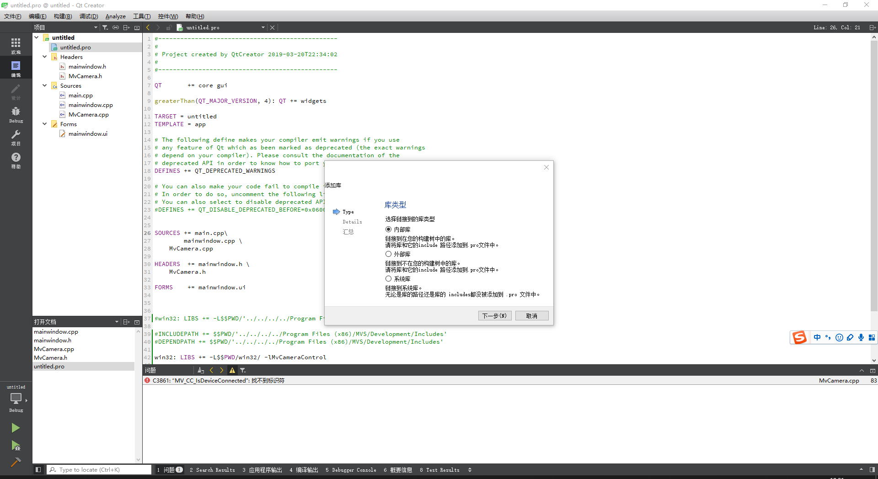878x479 pixels.
Task: Open the Analyze menu
Action: coord(116,16)
